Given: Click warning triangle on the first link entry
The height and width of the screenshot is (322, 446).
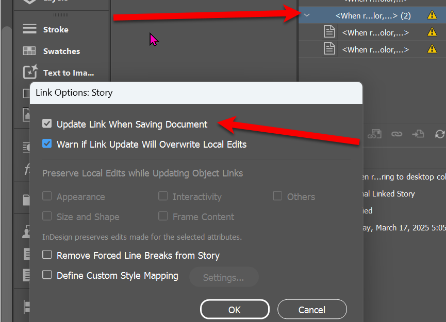Looking at the screenshot, I should [432, 15].
